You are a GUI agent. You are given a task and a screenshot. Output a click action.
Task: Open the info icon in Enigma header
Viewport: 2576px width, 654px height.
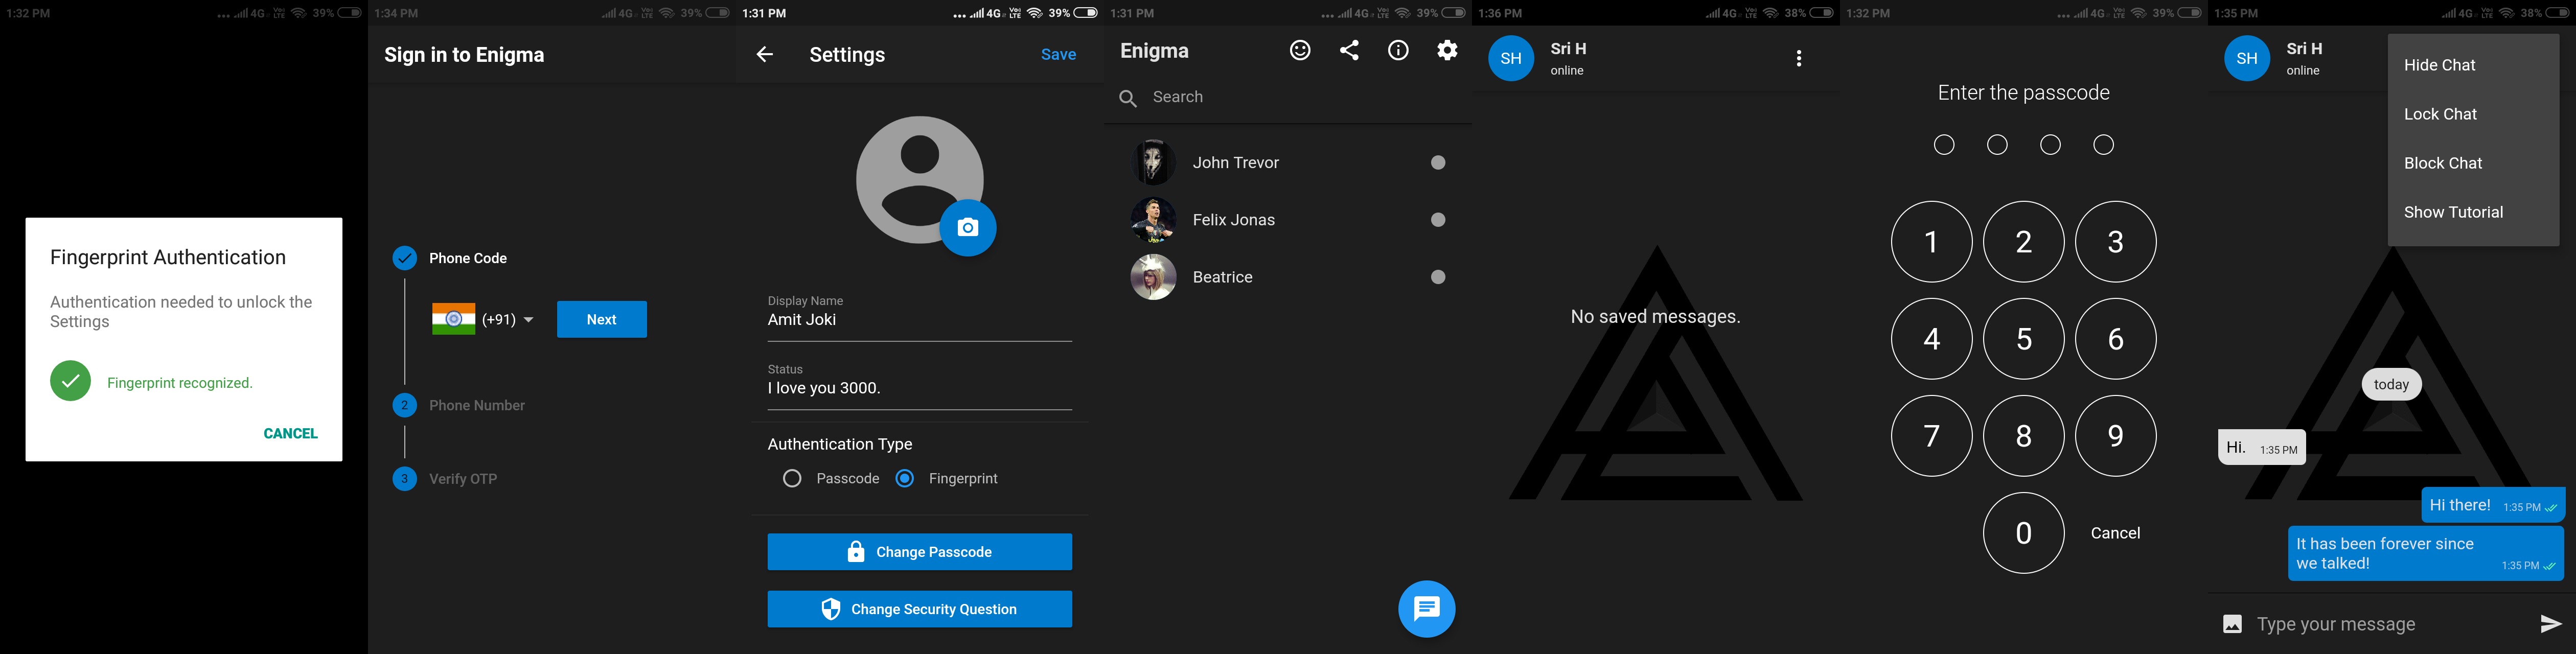[x=1398, y=50]
